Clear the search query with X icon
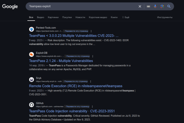This screenshot has width=184, height=123. (x=140, y=6)
